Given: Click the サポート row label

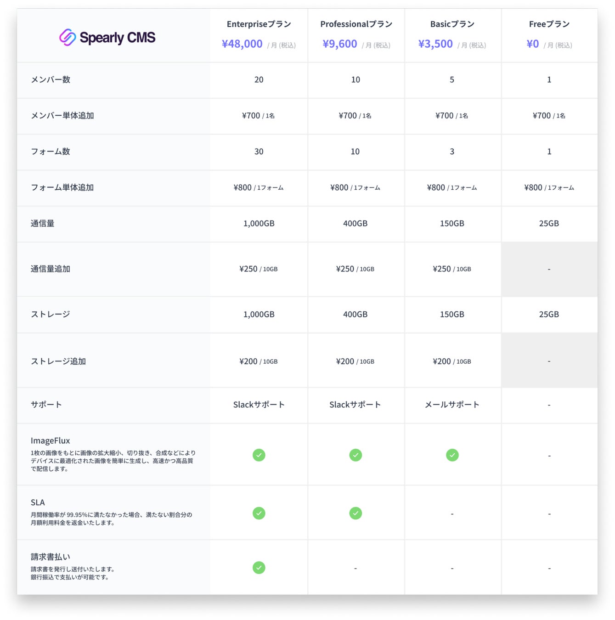Looking at the screenshot, I should 46,405.
